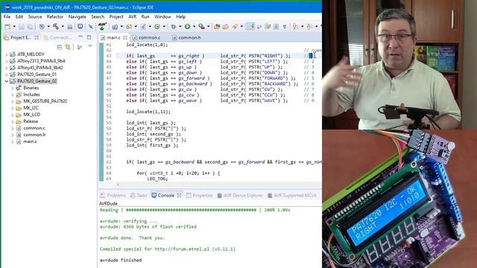Click the AVR upload to device icon
Viewport: 477px width, 268px height.
pos(102,27)
